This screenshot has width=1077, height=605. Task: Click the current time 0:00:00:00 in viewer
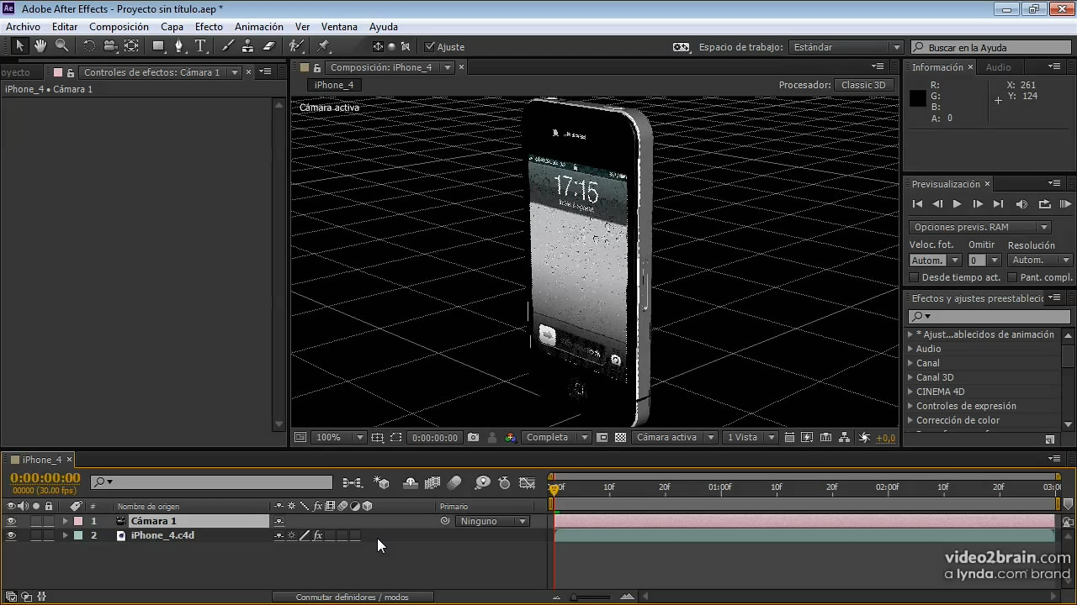pyautogui.click(x=435, y=438)
